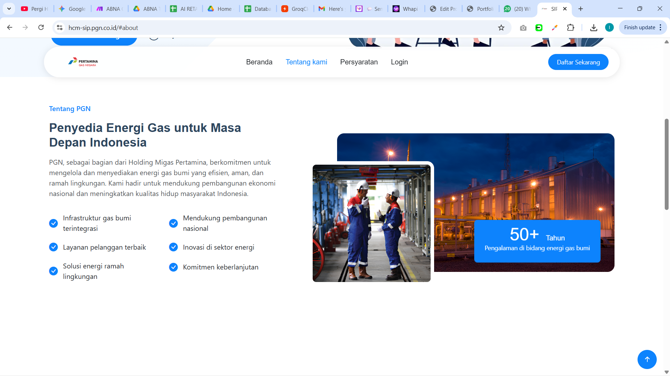Click the Tentang PGN label
The width and height of the screenshot is (670, 376).
pos(70,109)
